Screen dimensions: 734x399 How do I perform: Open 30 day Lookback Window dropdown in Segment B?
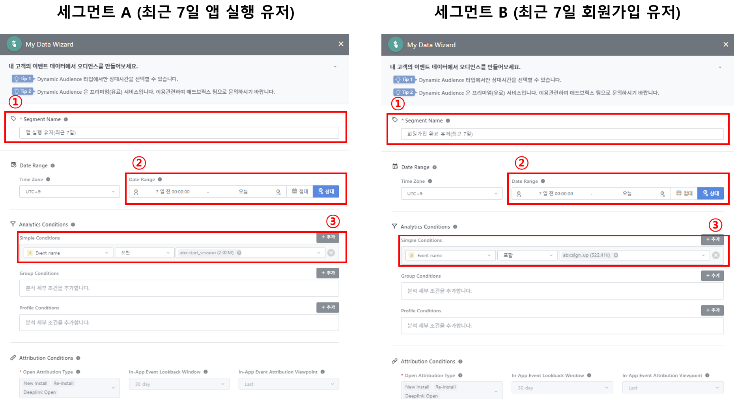pos(562,388)
